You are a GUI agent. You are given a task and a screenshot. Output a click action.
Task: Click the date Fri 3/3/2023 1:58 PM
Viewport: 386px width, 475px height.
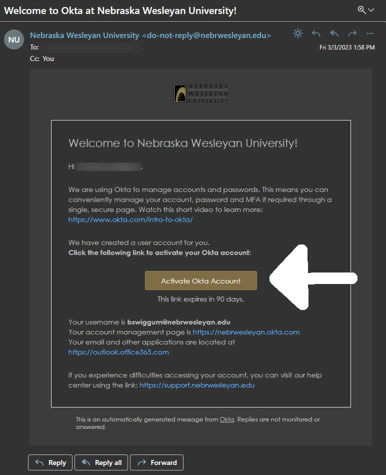[347, 47]
